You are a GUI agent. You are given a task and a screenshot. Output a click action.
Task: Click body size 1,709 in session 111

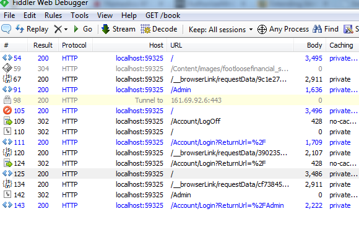[x=314, y=142]
